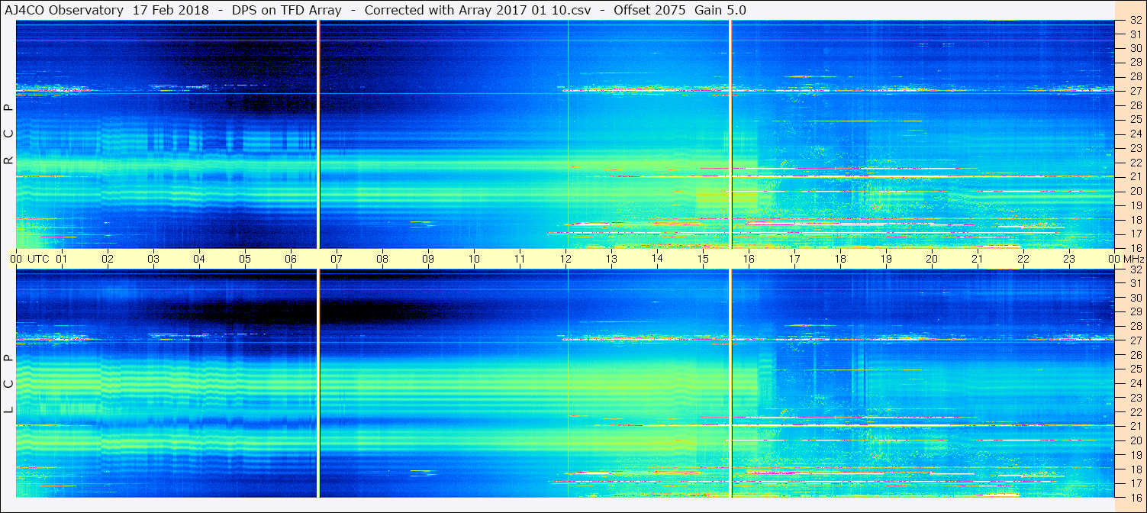Screen dimensions: 1147x513
Task: Select the 17 hour label on the UTC axis
Action: [794, 259]
